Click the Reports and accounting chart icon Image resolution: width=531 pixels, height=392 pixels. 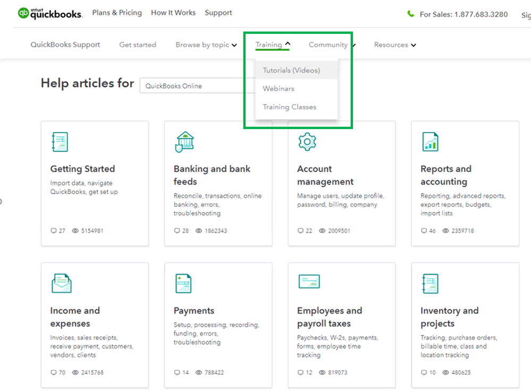coord(431,141)
